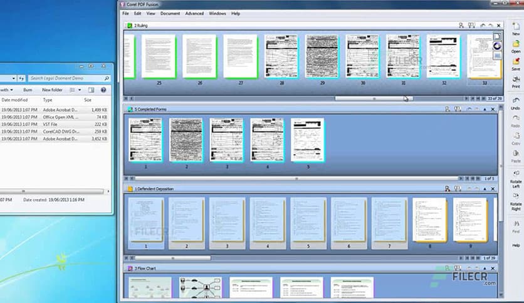This screenshot has height=303, width=524.
Task: Click the '1 of 5' page counter
Action: [490, 178]
